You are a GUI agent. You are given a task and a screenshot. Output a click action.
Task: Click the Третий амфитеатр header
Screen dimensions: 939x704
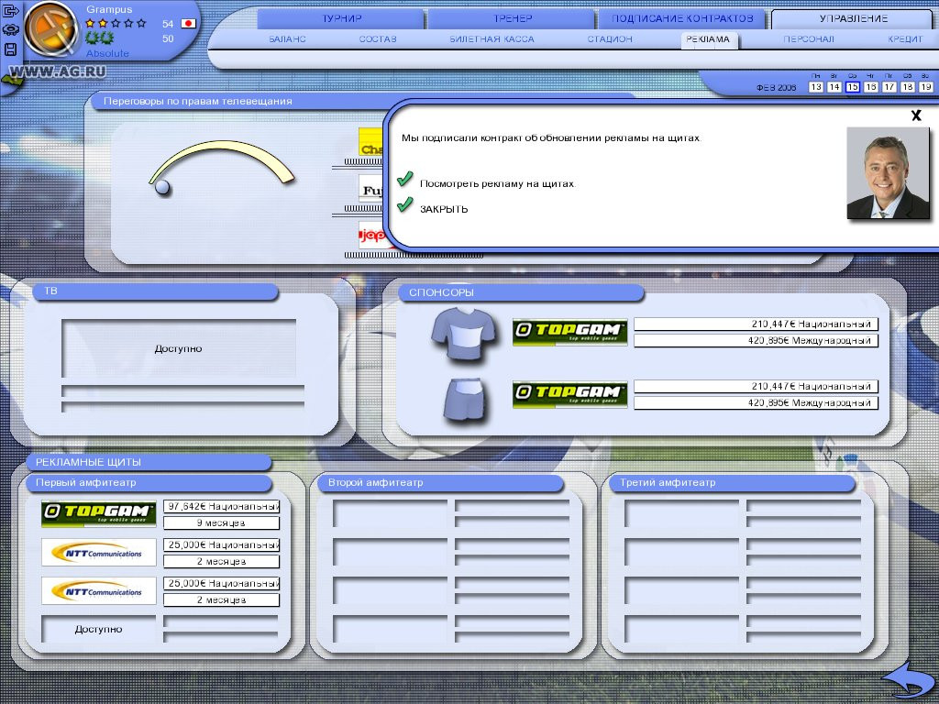pyautogui.click(x=733, y=482)
